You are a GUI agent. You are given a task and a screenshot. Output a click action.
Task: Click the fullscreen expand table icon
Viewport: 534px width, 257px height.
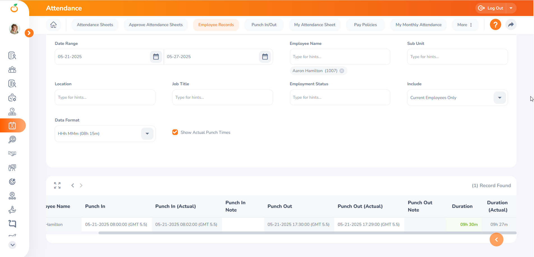(57, 185)
